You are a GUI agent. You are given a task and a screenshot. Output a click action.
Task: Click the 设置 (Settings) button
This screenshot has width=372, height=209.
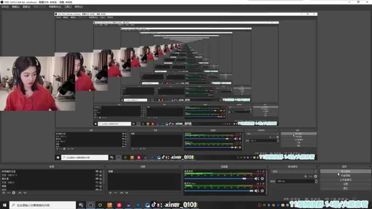tap(345, 184)
